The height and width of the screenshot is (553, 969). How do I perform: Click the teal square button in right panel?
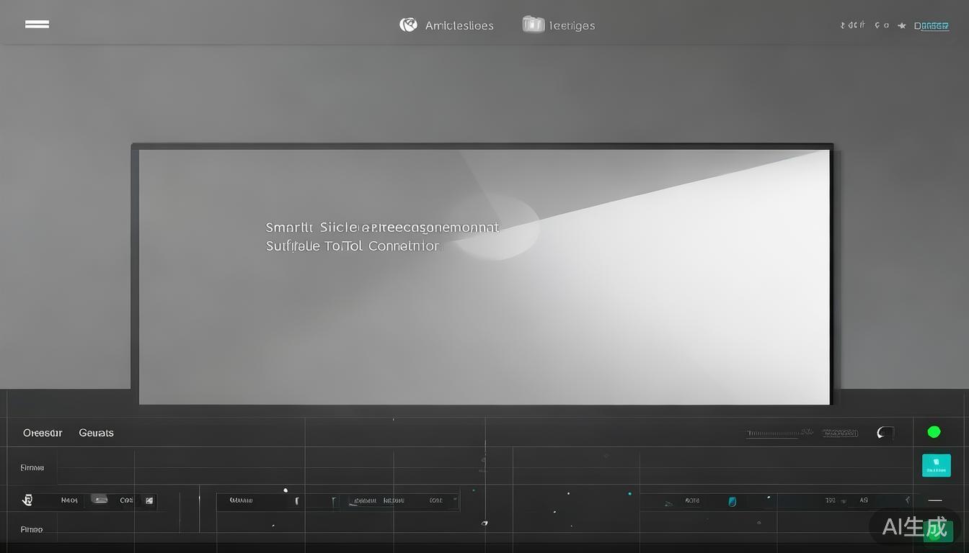936,465
